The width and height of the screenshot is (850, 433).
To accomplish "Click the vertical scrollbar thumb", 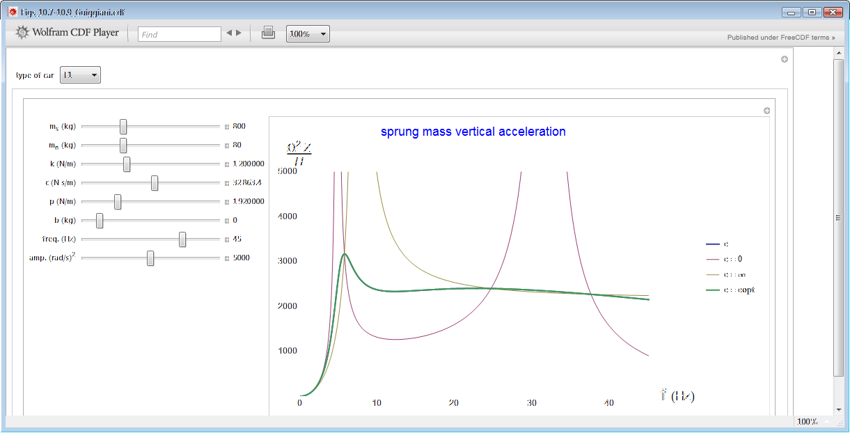I will coord(838,217).
